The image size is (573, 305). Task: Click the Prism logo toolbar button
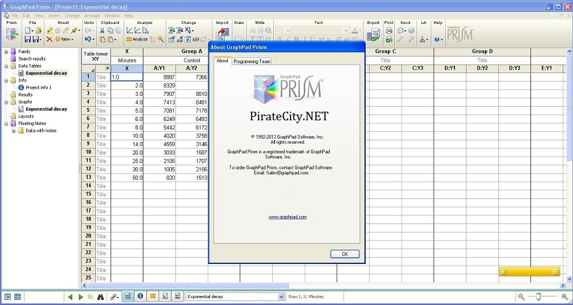click(12, 35)
